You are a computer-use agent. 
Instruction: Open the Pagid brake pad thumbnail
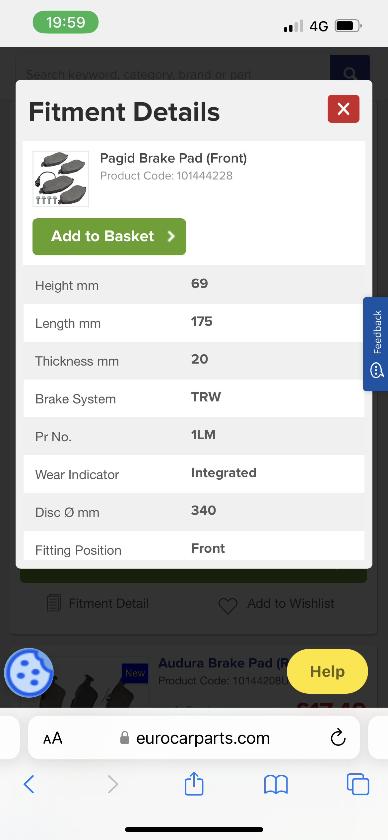(61, 179)
